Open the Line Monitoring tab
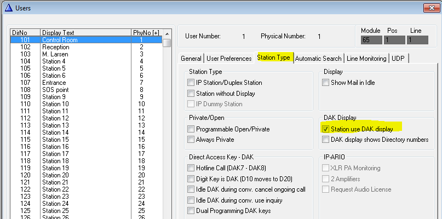The height and width of the screenshot is (219, 442). [366, 59]
